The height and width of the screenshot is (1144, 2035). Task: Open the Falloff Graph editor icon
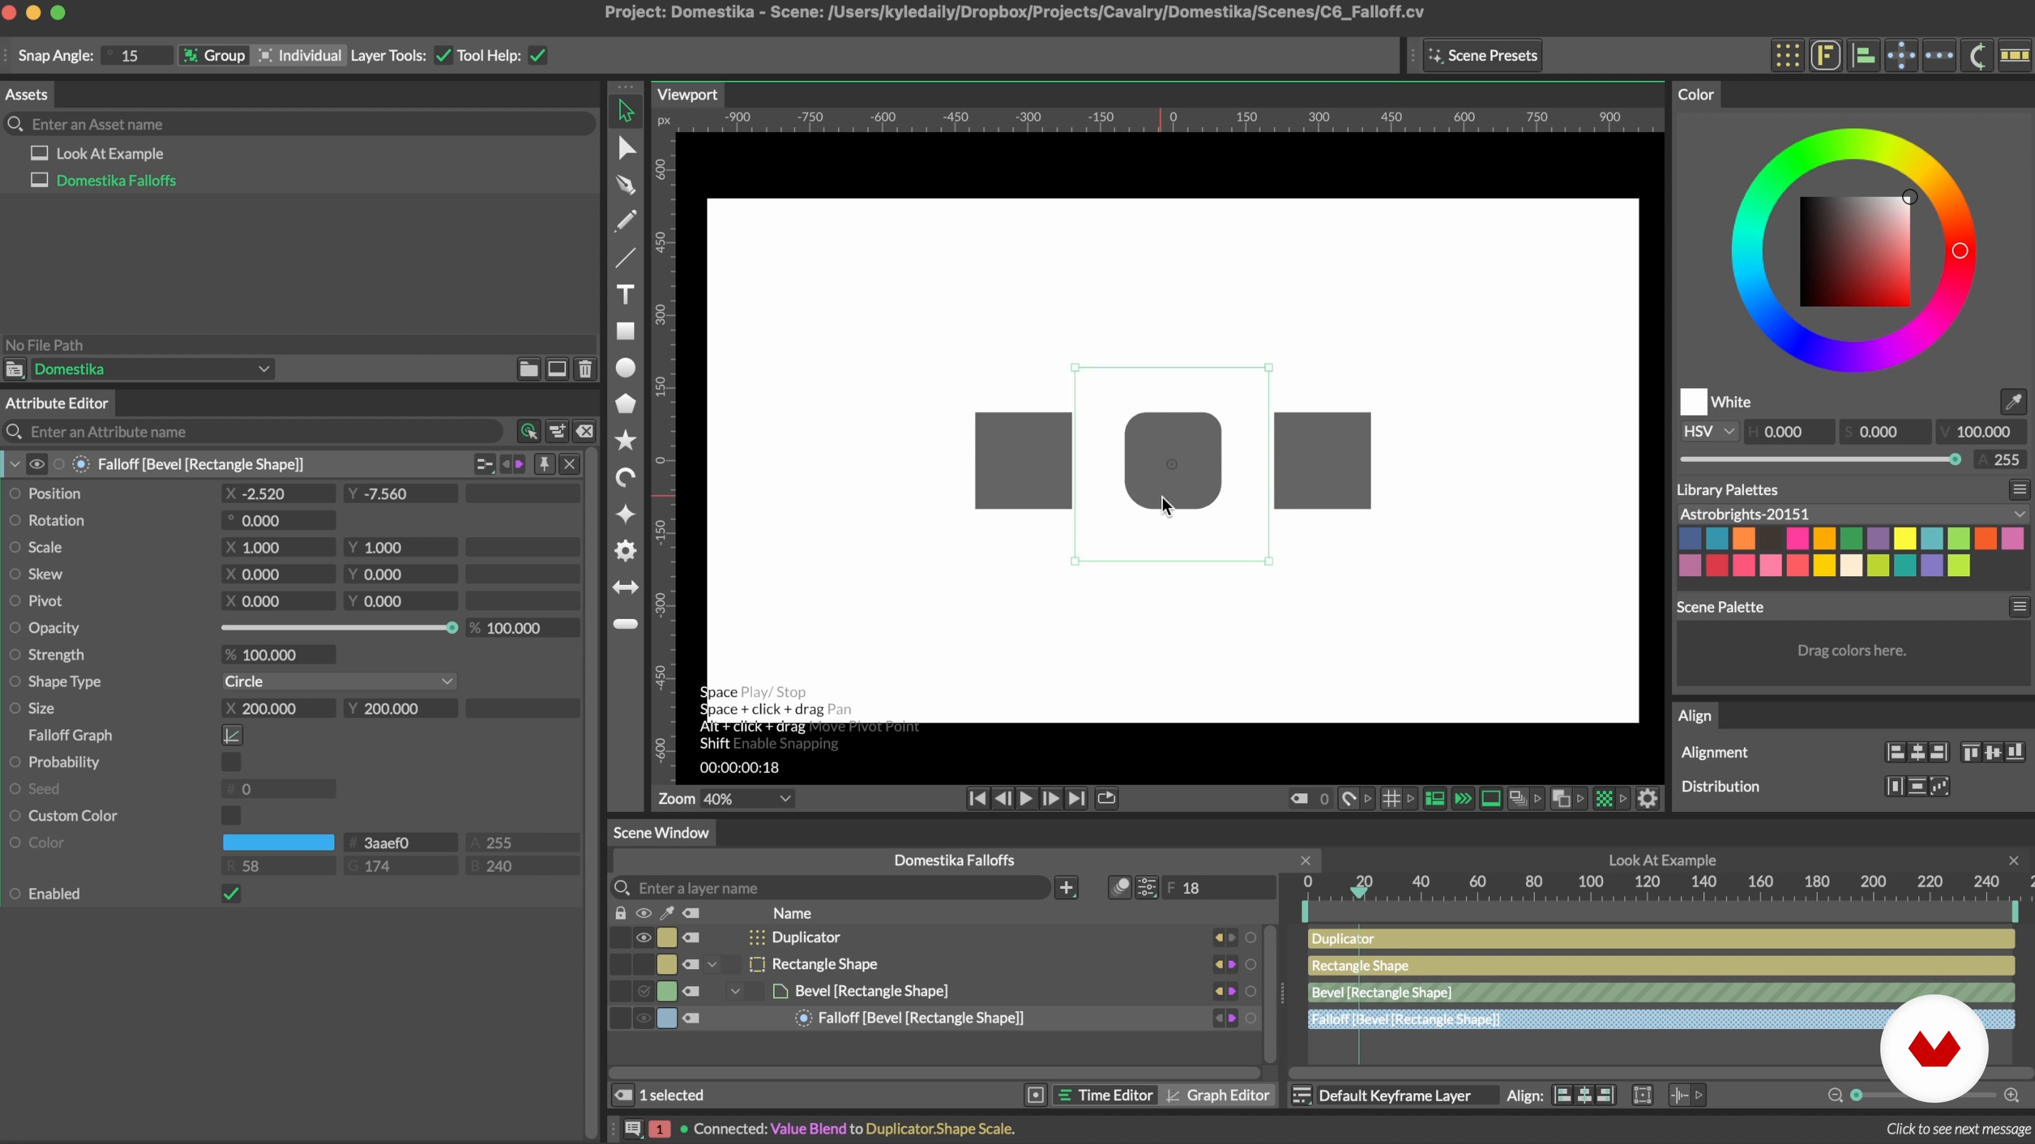point(232,735)
